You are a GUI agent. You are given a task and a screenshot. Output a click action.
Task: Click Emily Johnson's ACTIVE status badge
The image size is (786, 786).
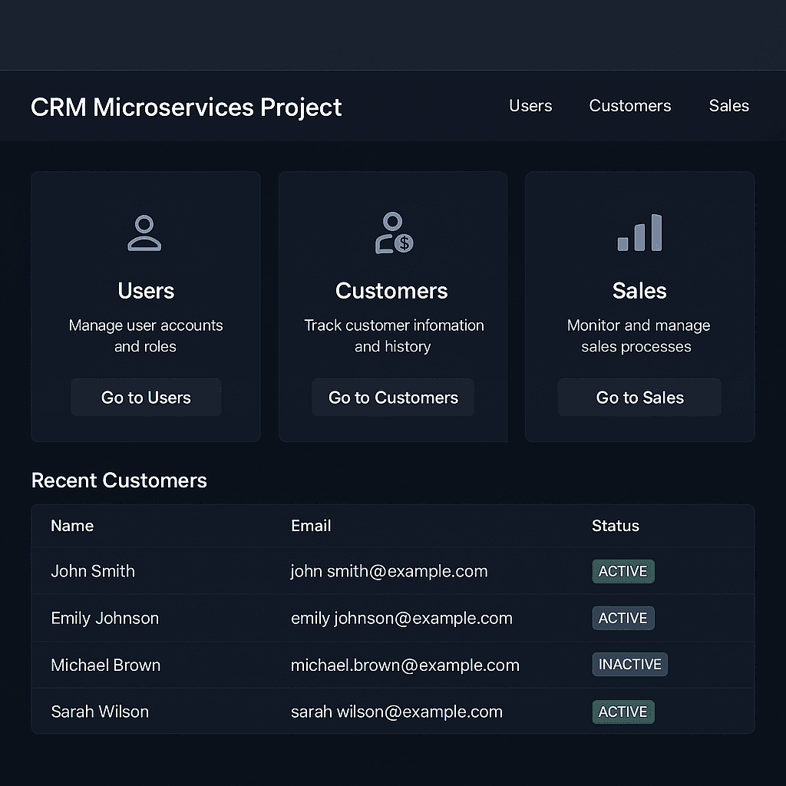623,618
